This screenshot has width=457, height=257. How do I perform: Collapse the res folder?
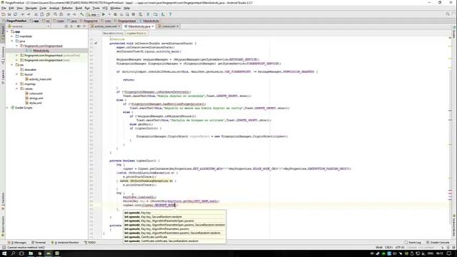(x=12, y=65)
